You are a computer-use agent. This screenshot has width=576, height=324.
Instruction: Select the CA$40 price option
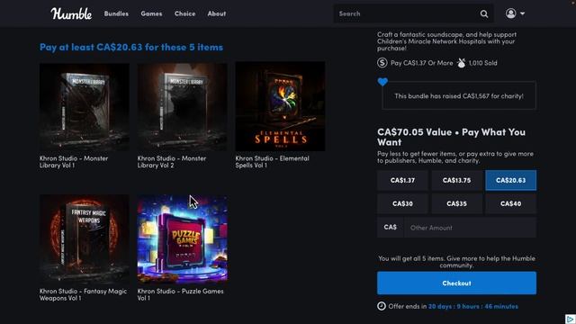pyautogui.click(x=510, y=204)
